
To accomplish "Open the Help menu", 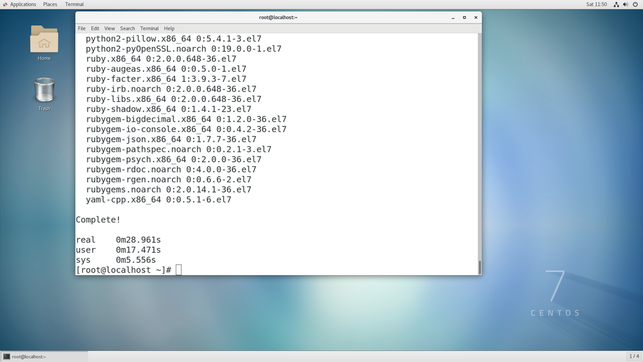I will [x=169, y=28].
